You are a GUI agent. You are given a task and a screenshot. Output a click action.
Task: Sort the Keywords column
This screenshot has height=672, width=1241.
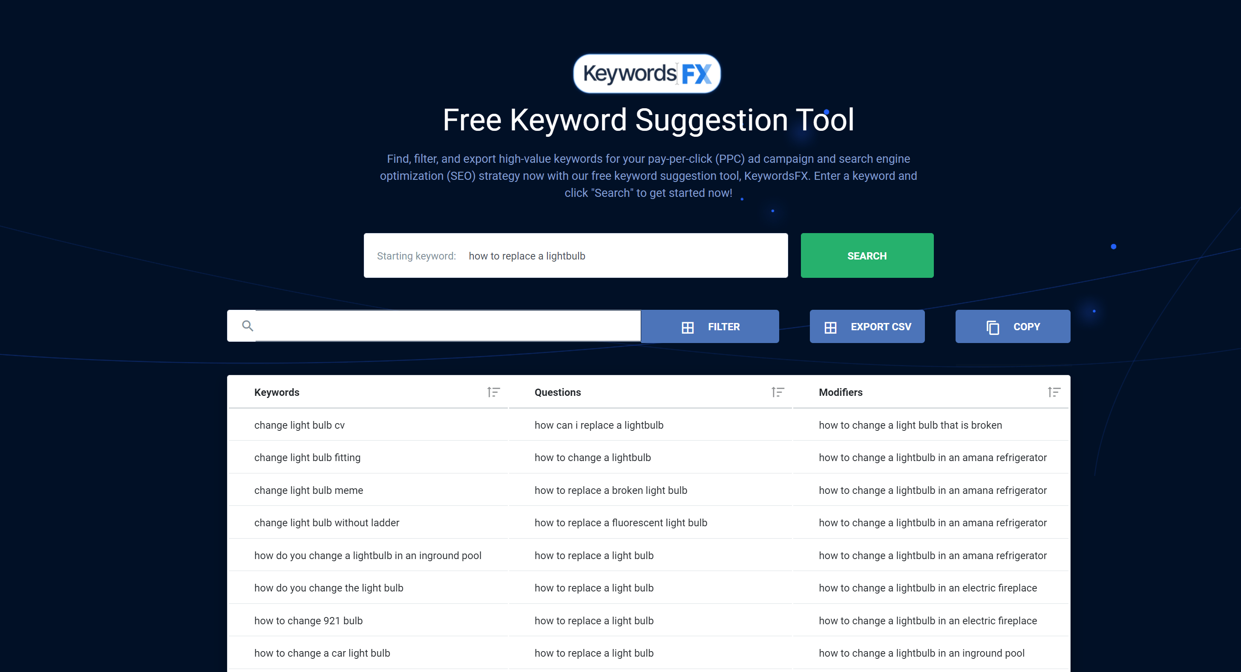pyautogui.click(x=493, y=392)
